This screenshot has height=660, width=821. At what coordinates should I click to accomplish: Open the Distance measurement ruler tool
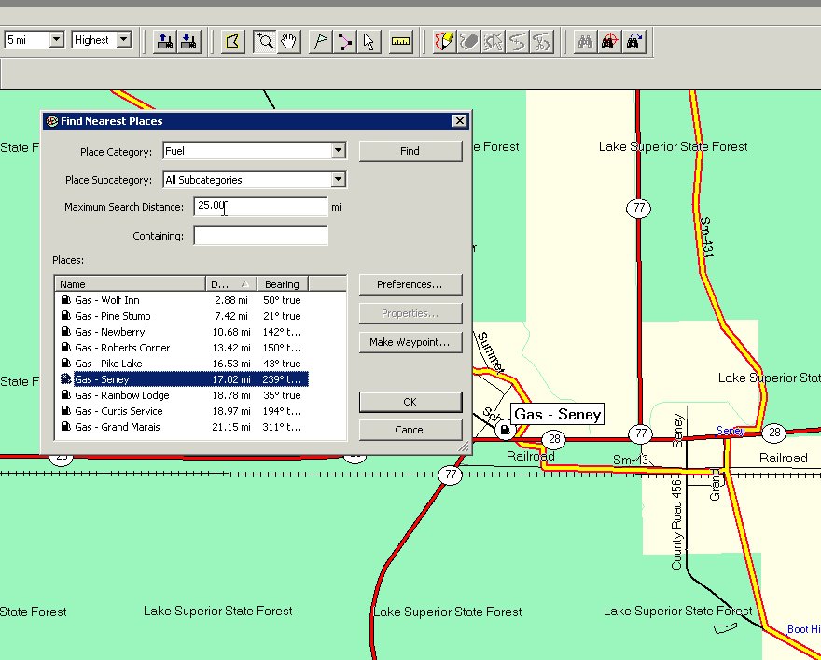(x=400, y=41)
